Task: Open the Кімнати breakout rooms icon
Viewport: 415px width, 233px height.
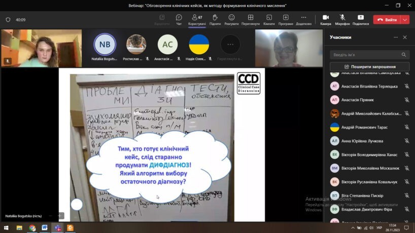Action: pyautogui.click(x=269, y=19)
